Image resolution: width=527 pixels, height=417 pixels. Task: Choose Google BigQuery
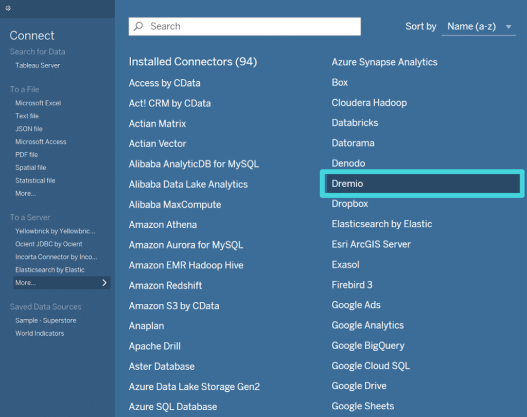coord(368,346)
